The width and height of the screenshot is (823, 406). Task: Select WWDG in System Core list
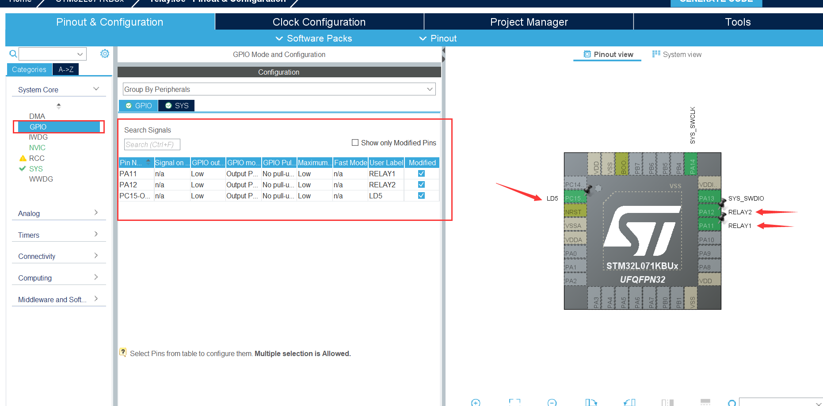coord(41,179)
